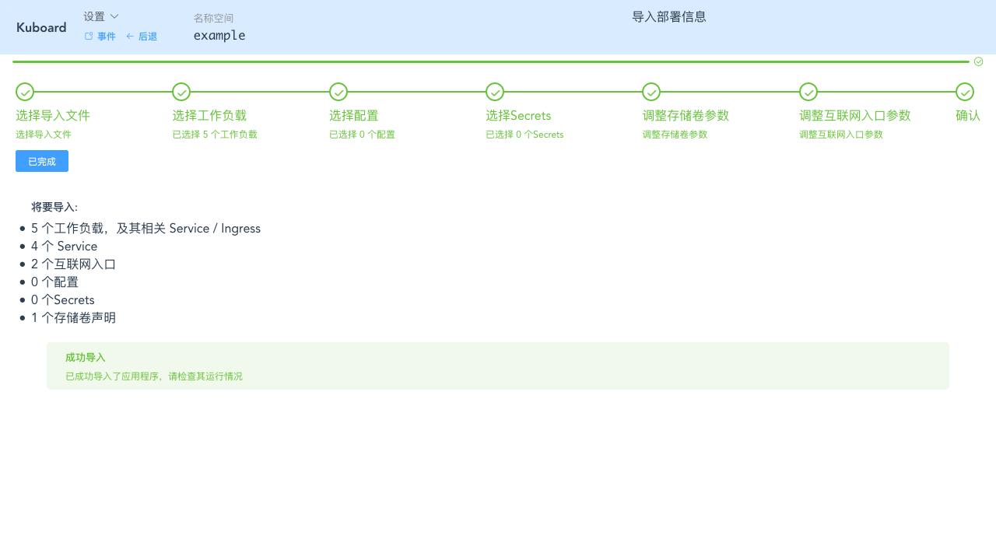Click the 调整存储卷参数 step checkmark icon
The height and width of the screenshot is (560, 996).
(651, 92)
